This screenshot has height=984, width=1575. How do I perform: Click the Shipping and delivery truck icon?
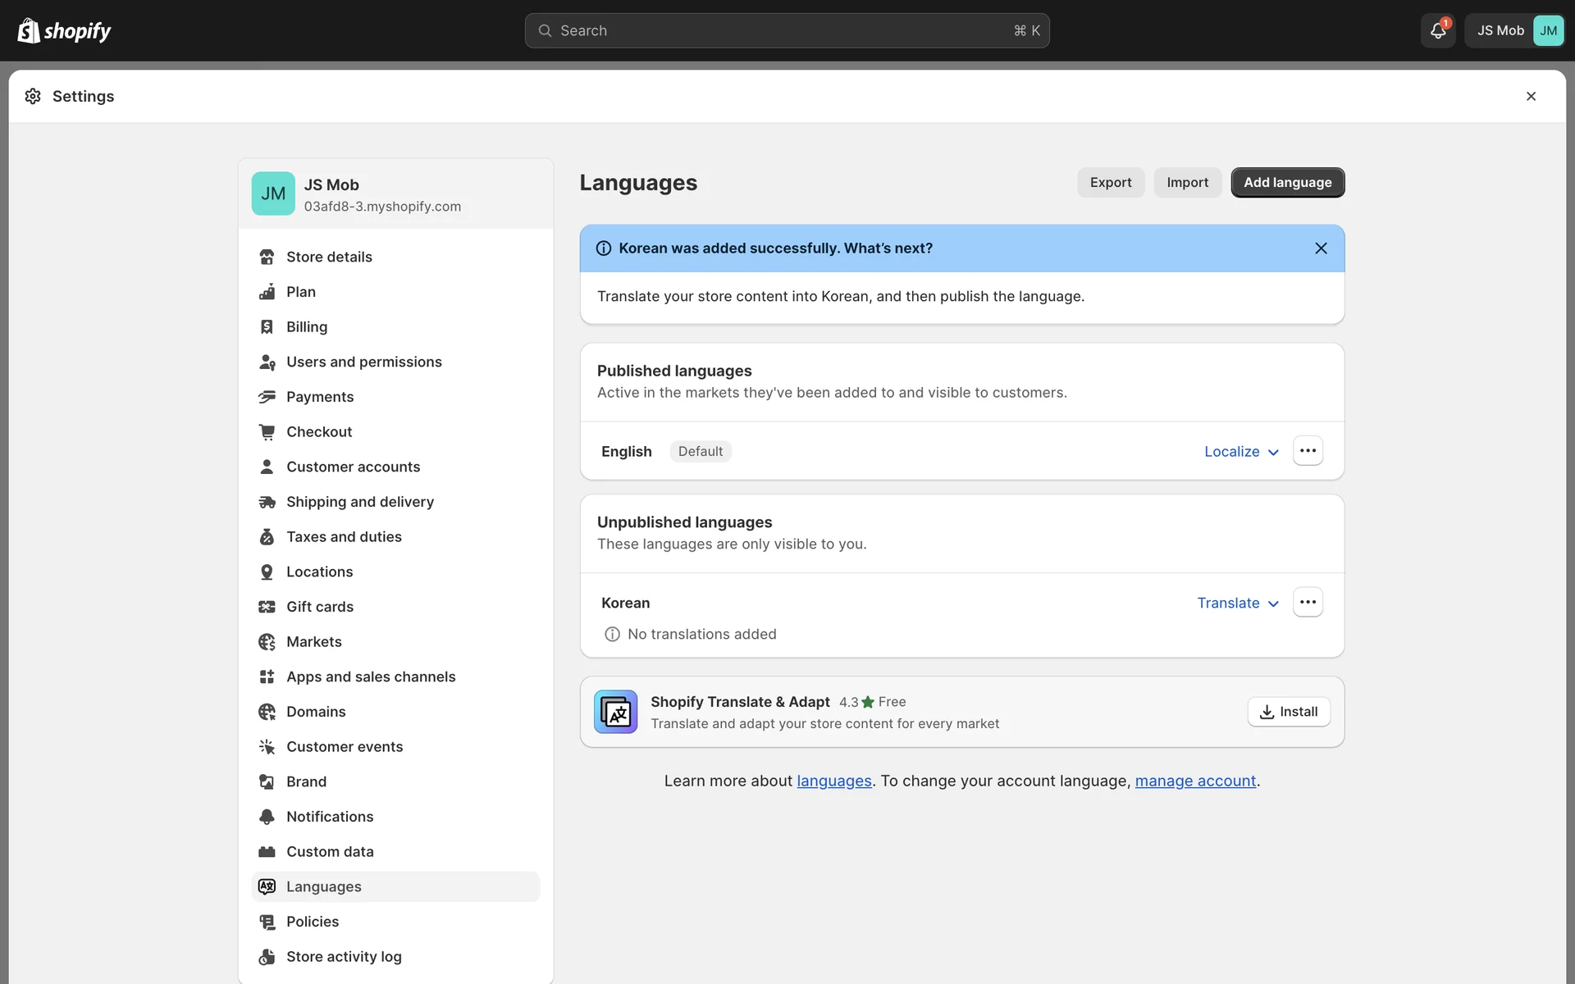click(267, 502)
